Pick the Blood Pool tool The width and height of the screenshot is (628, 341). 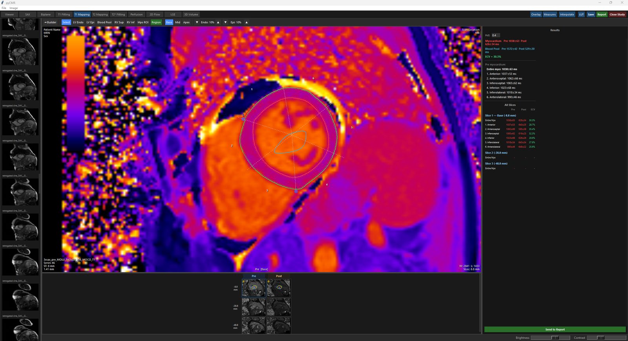coord(104,22)
